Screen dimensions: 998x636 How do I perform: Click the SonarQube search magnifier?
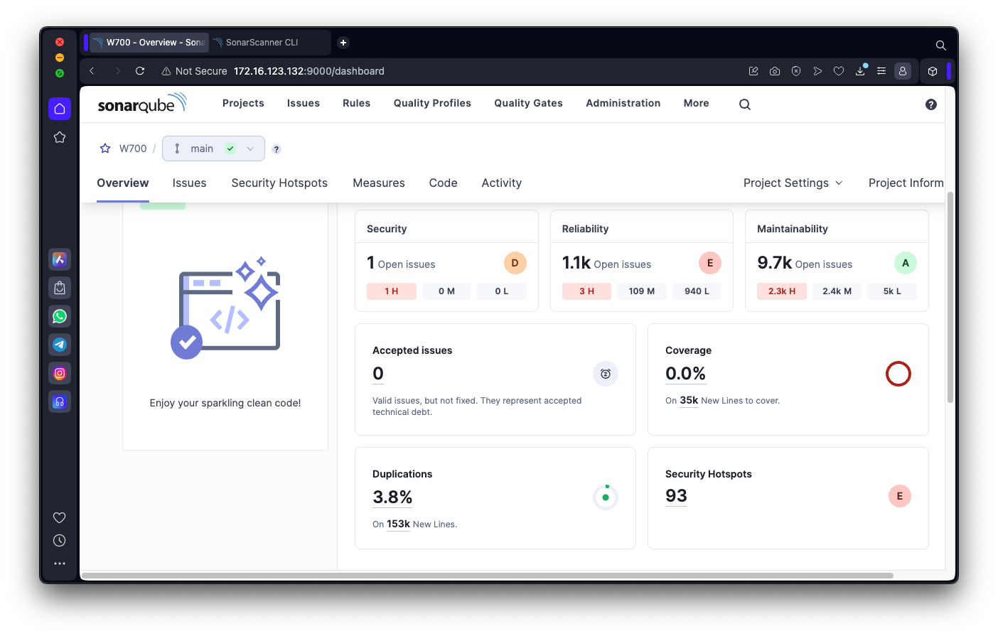745,104
